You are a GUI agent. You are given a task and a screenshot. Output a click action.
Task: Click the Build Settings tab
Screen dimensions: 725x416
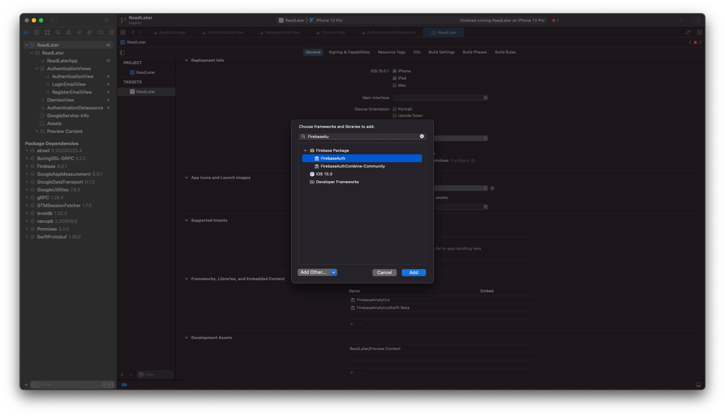441,52
